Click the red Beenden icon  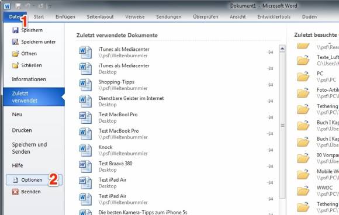tap(15, 192)
